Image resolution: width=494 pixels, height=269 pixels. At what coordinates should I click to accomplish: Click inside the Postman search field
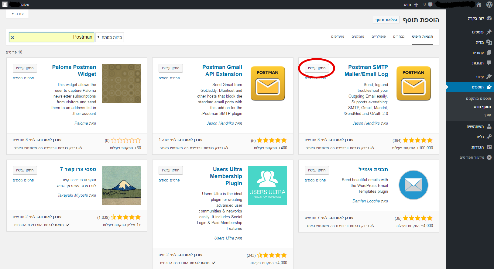tap(46, 37)
